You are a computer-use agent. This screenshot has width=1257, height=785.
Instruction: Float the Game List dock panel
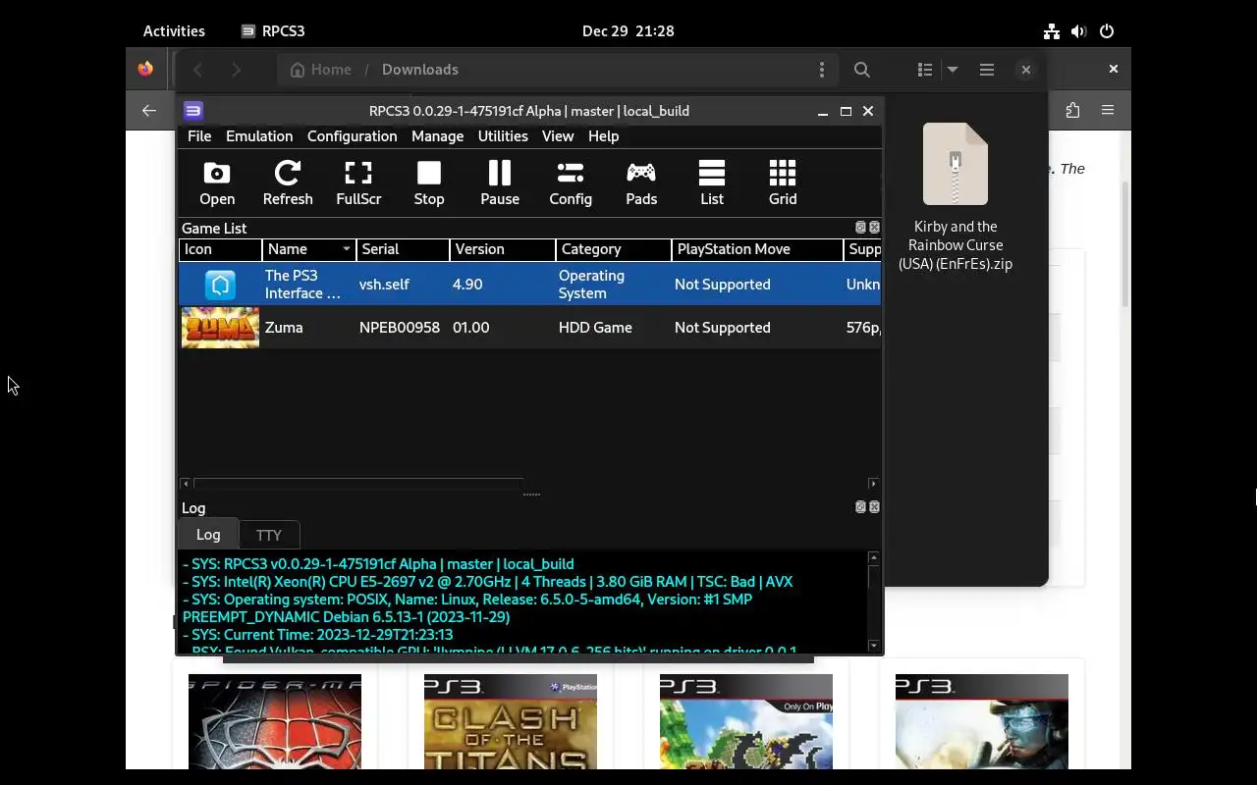point(860,228)
